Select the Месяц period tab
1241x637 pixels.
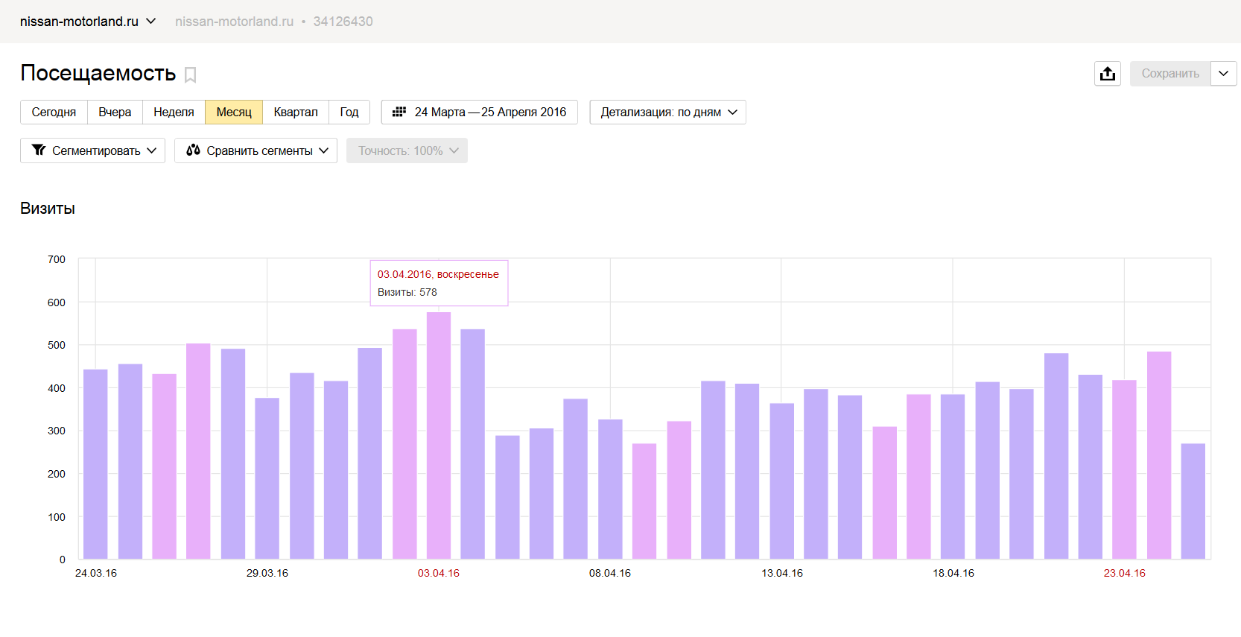234,112
